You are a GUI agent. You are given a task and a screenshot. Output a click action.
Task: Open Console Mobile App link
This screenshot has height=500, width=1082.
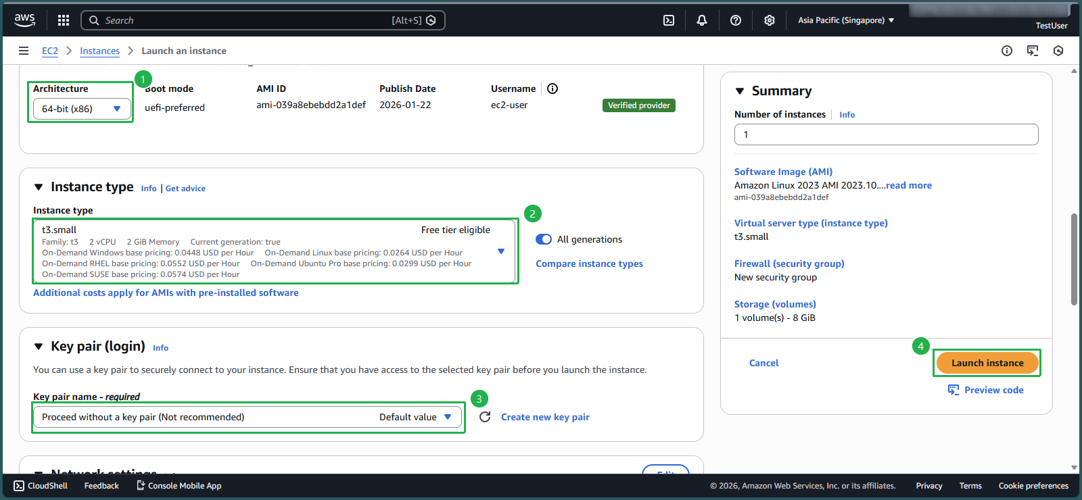coord(179,486)
